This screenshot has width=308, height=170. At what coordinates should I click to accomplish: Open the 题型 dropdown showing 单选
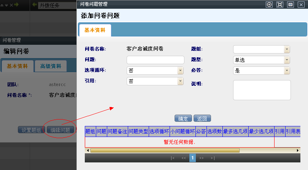pyautogui.click(x=287, y=60)
